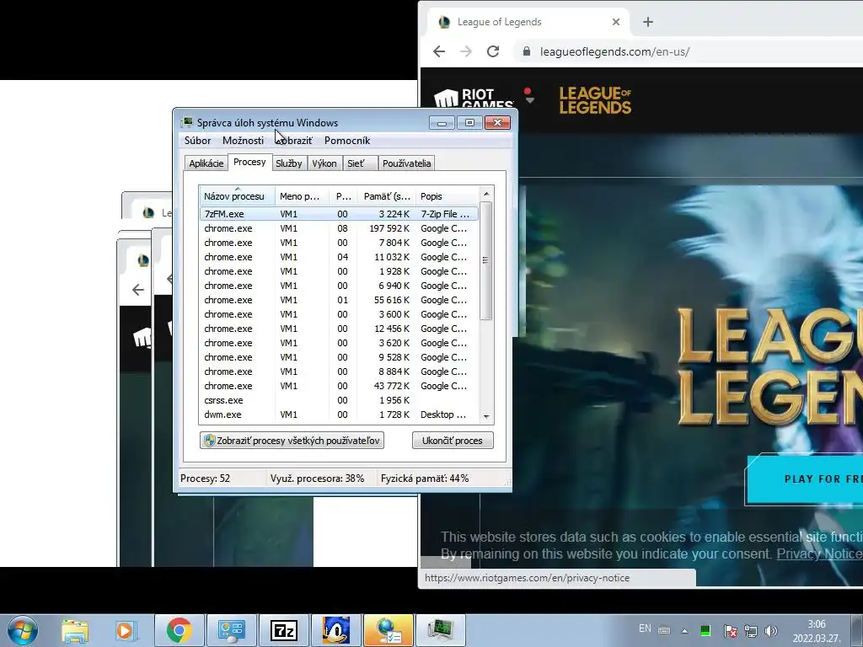The image size is (863, 647).
Task: Open the Windows Start menu
Action: point(22,630)
